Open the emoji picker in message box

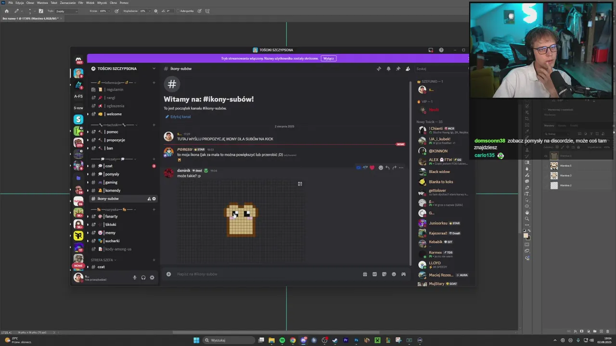pos(394,274)
